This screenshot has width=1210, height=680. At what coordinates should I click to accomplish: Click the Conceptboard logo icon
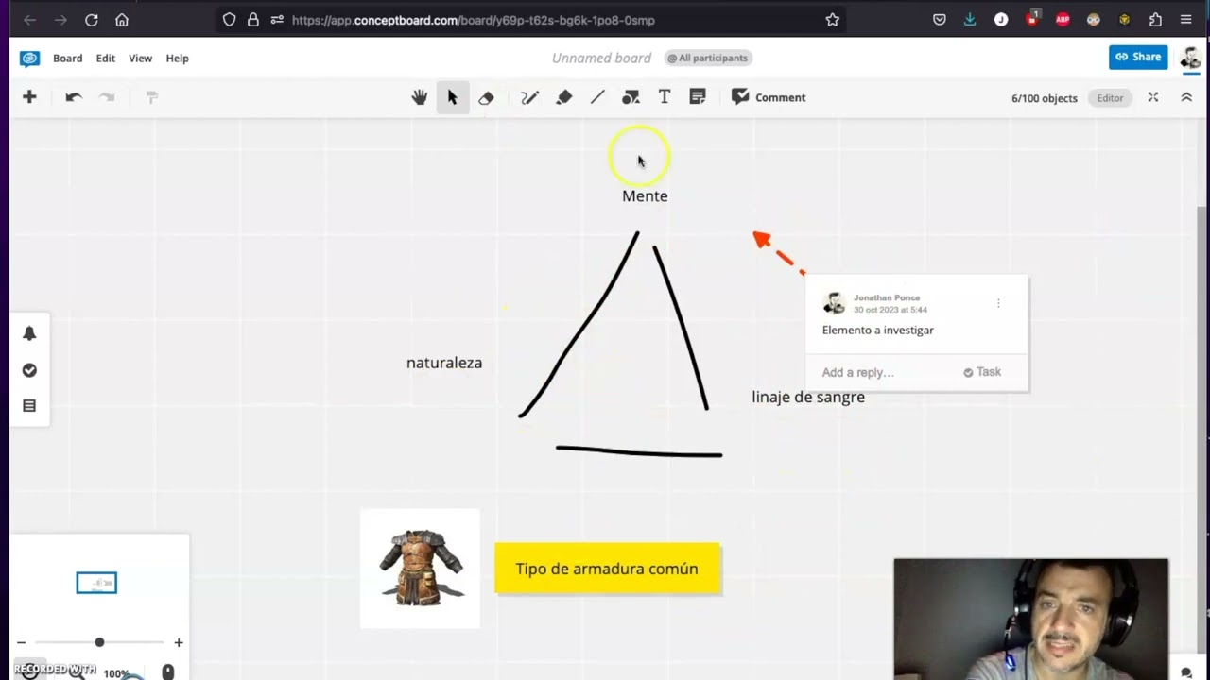coord(30,59)
